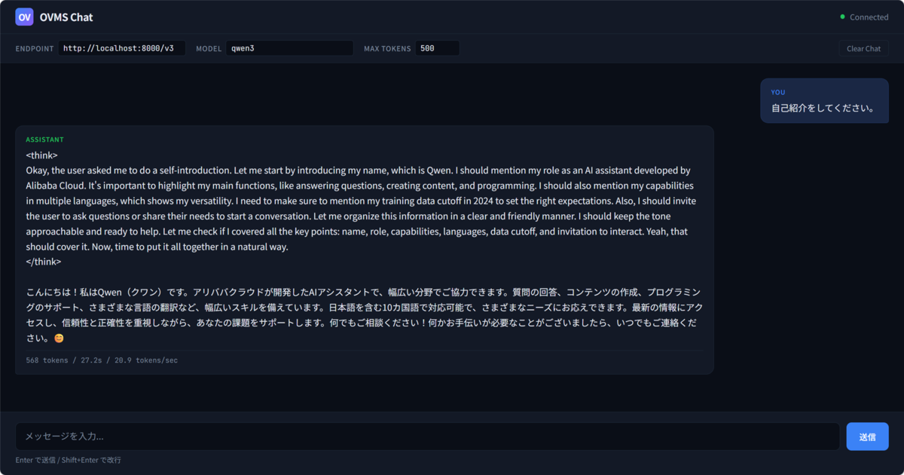The height and width of the screenshot is (475, 904).
Task: Click the smiling emoji ending the reply
Action: (x=59, y=339)
